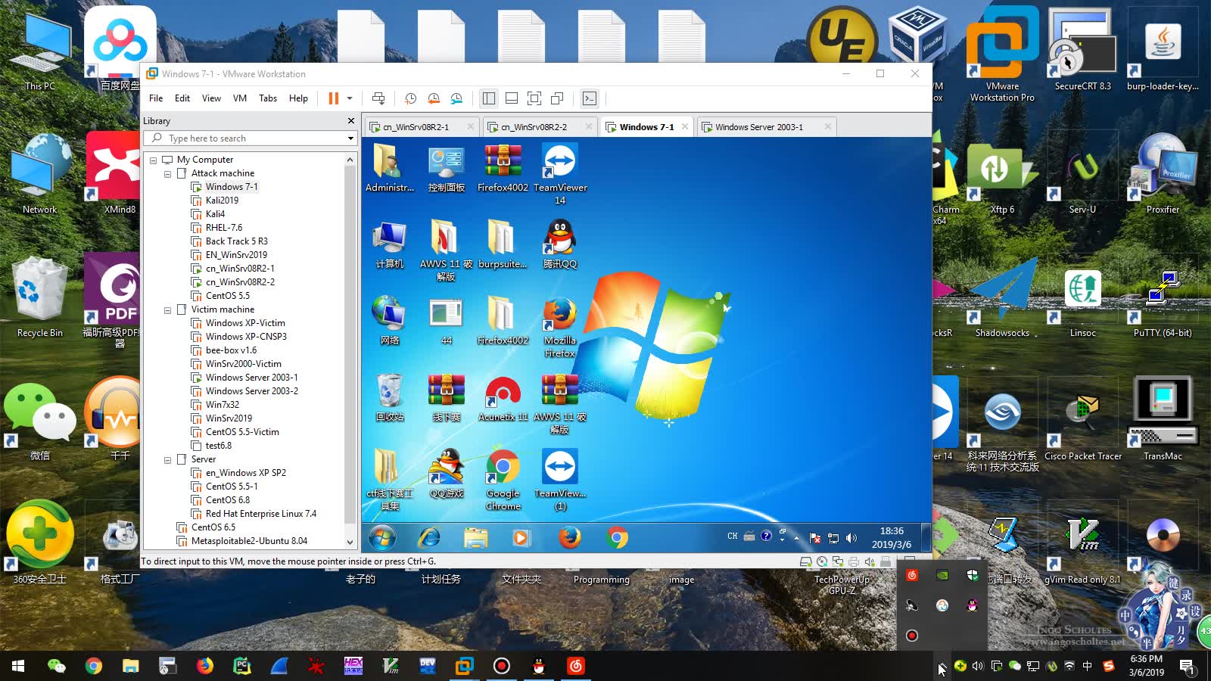The width and height of the screenshot is (1211, 681).
Task: Pause the running virtual machine
Action: [333, 98]
